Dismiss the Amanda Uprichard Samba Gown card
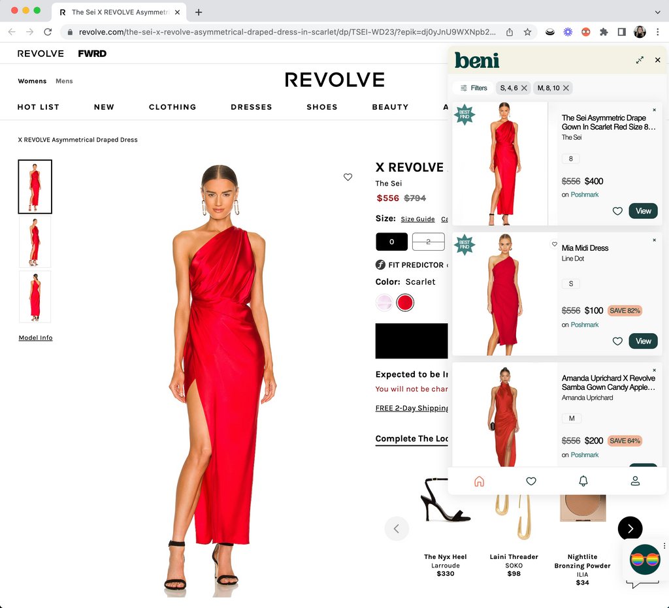 (654, 370)
